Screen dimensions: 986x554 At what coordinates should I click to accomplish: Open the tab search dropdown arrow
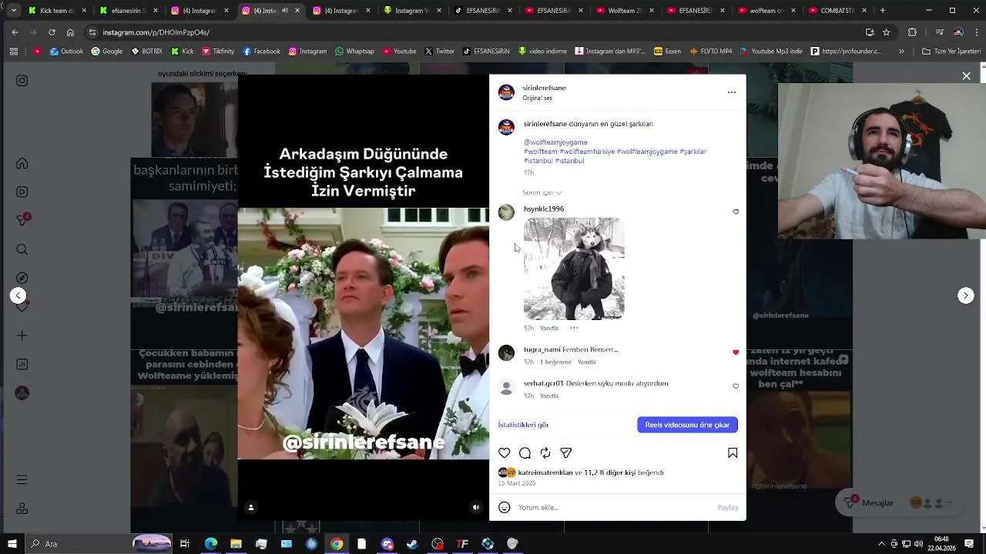[15, 11]
